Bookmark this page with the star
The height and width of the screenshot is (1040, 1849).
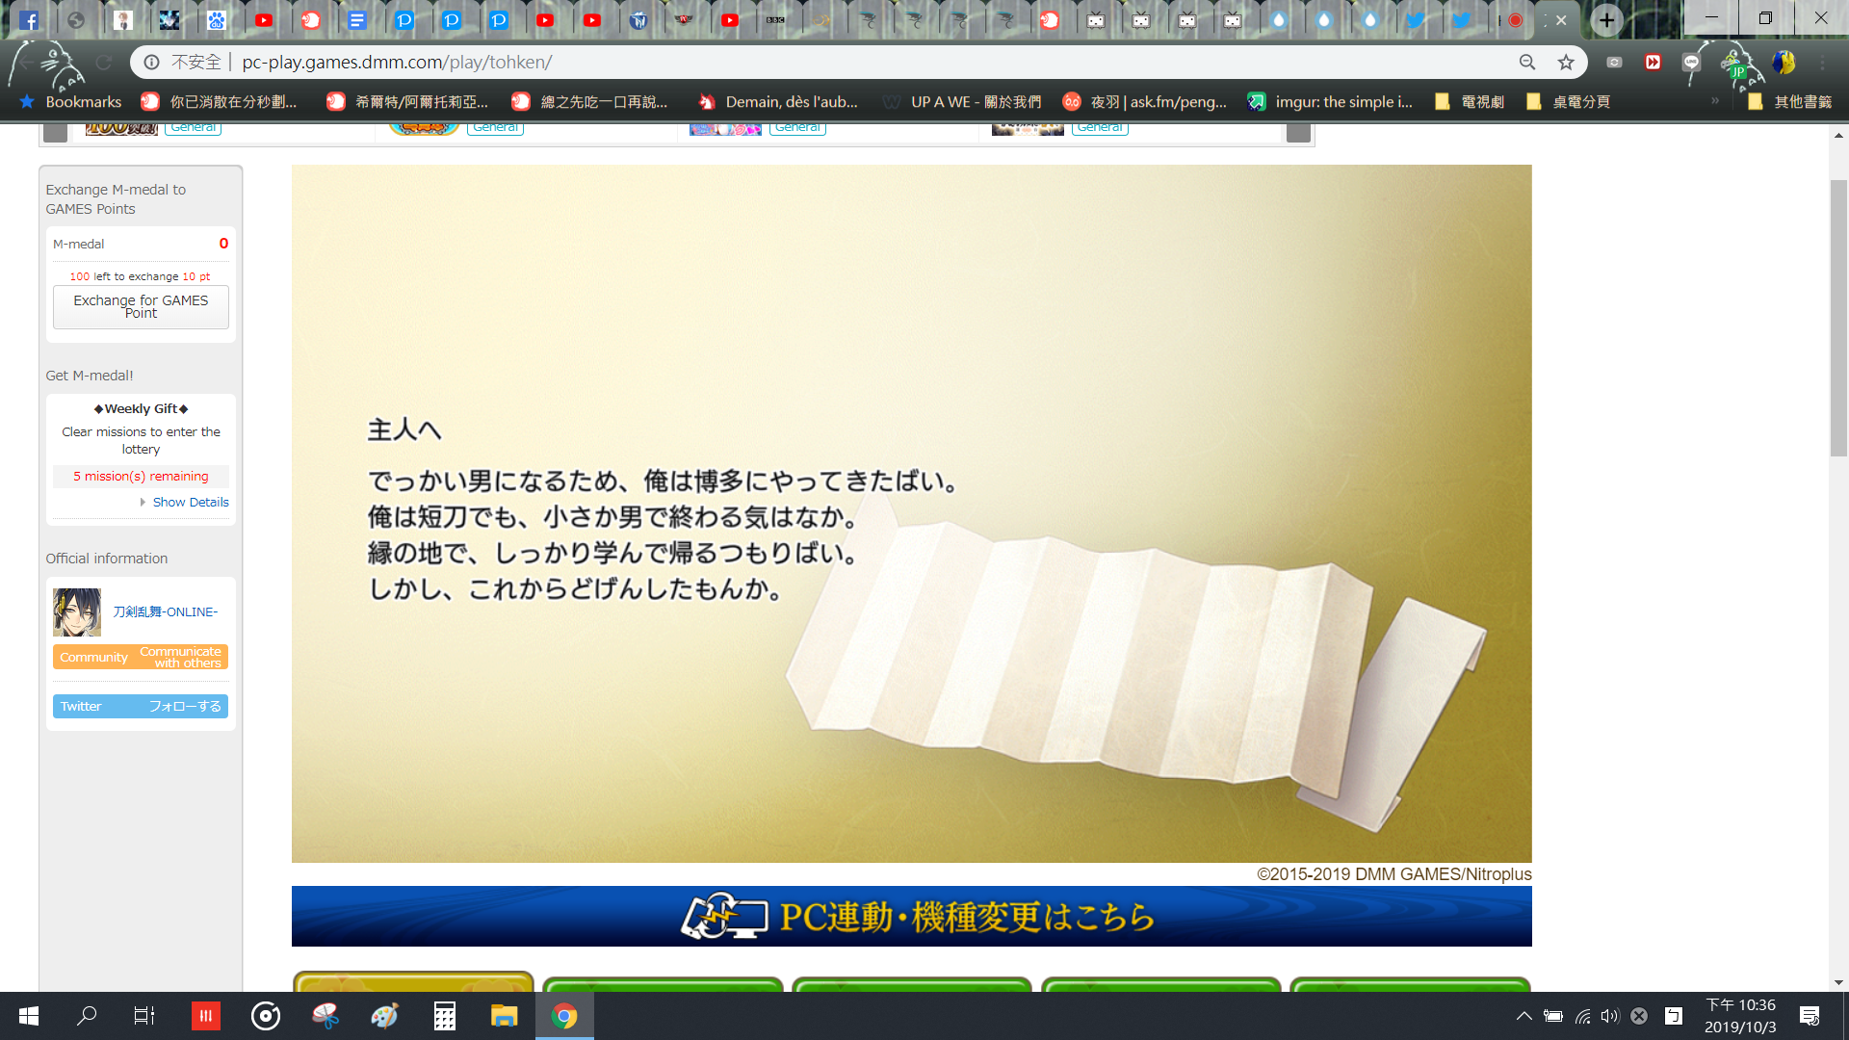1566,63
